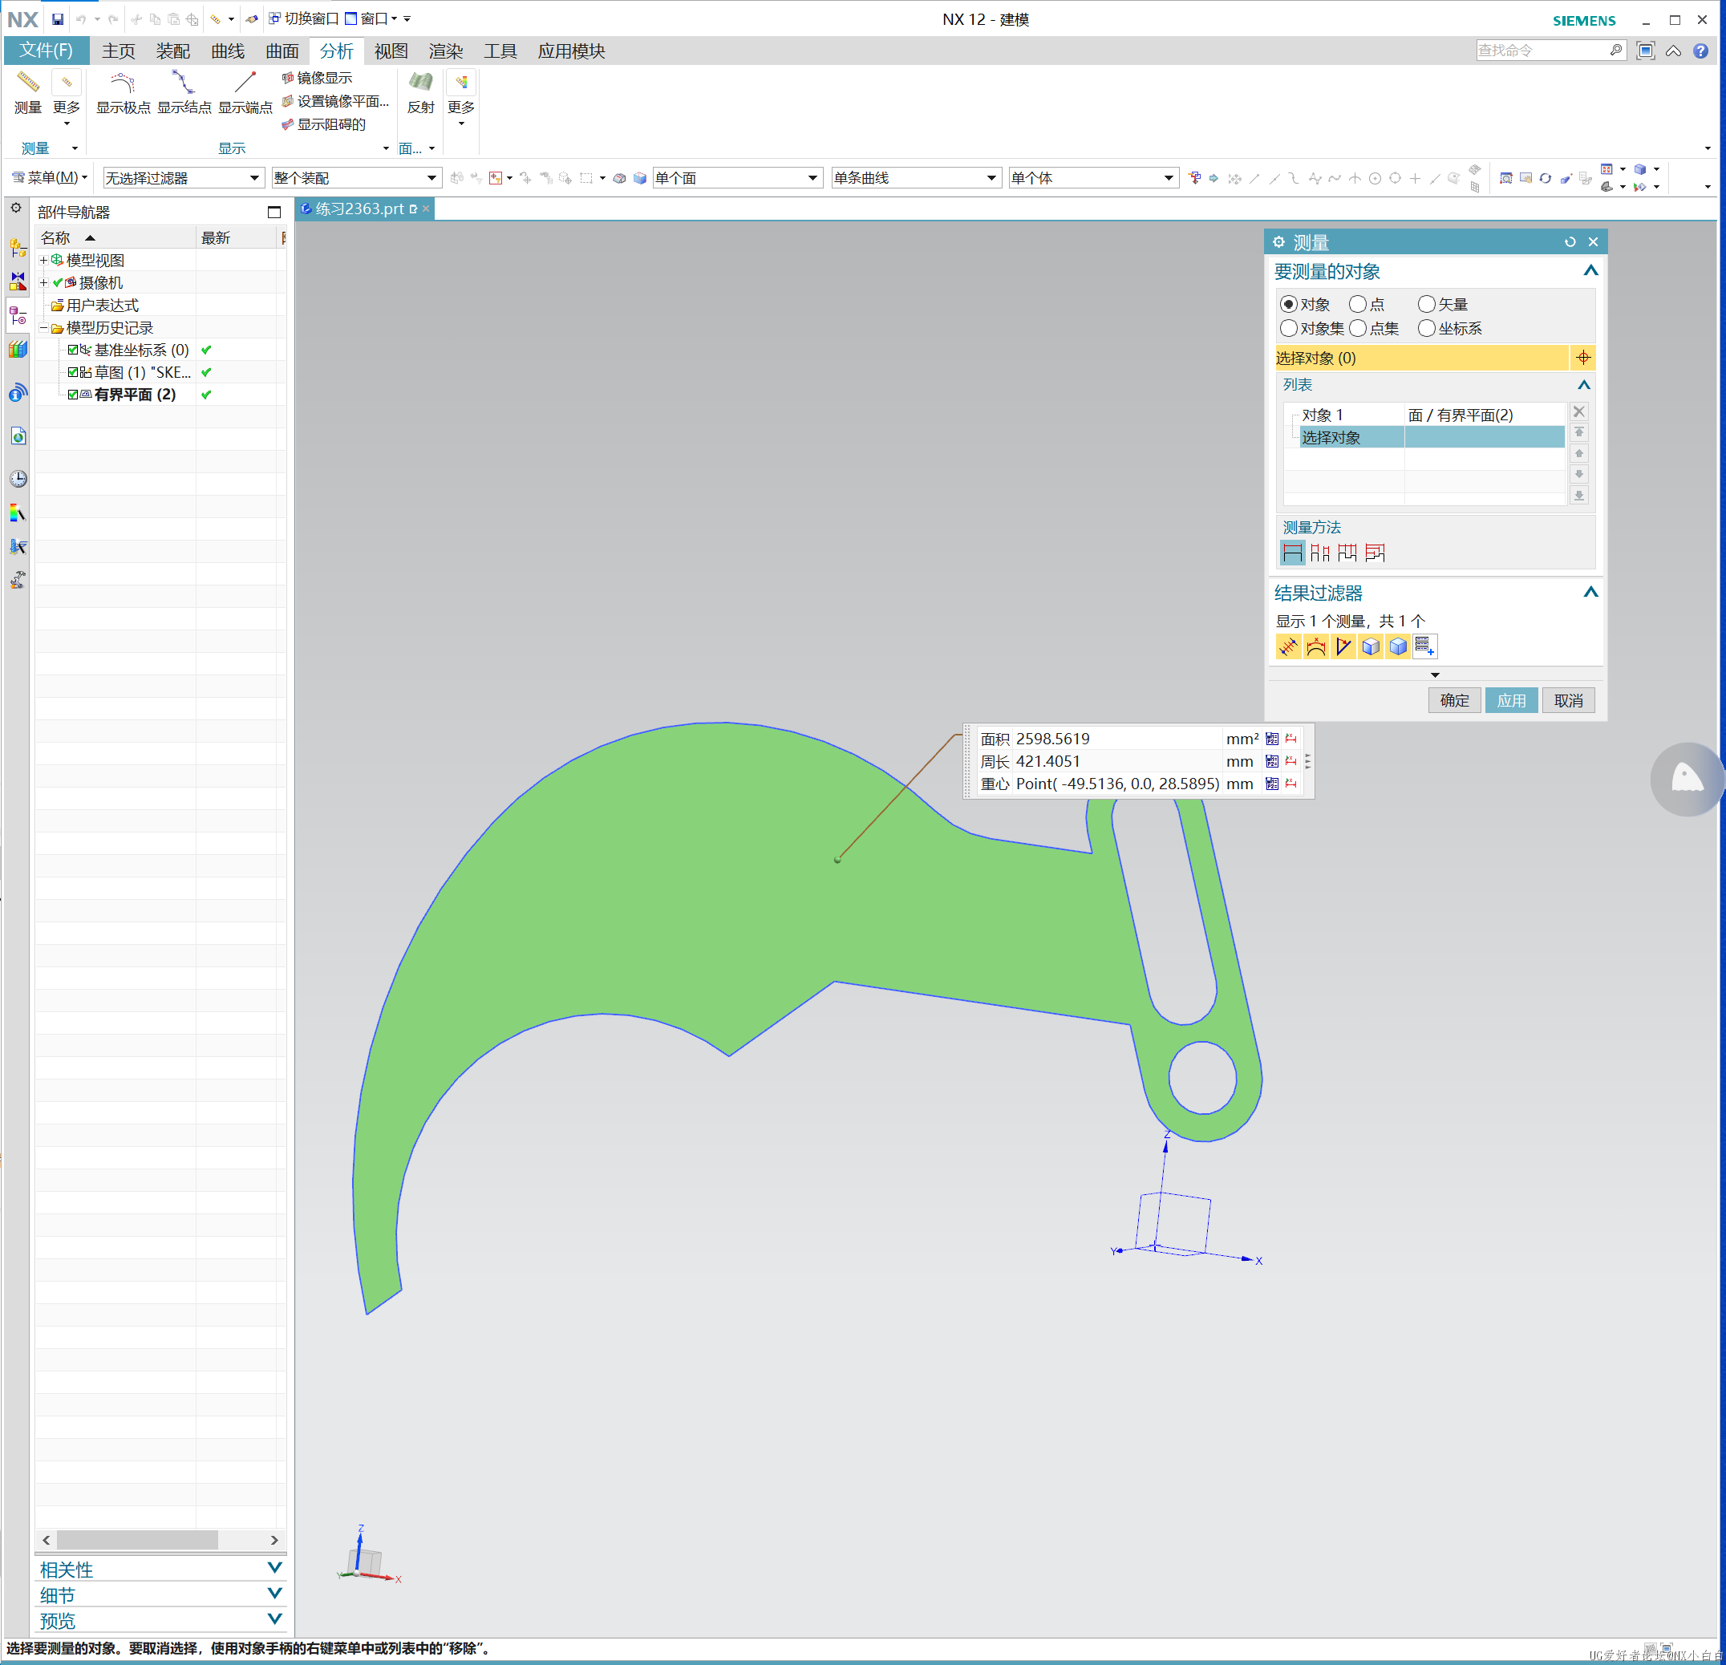Click Show Obstructed (显示阻碍的) option
1726x1665 pixels.
323,124
